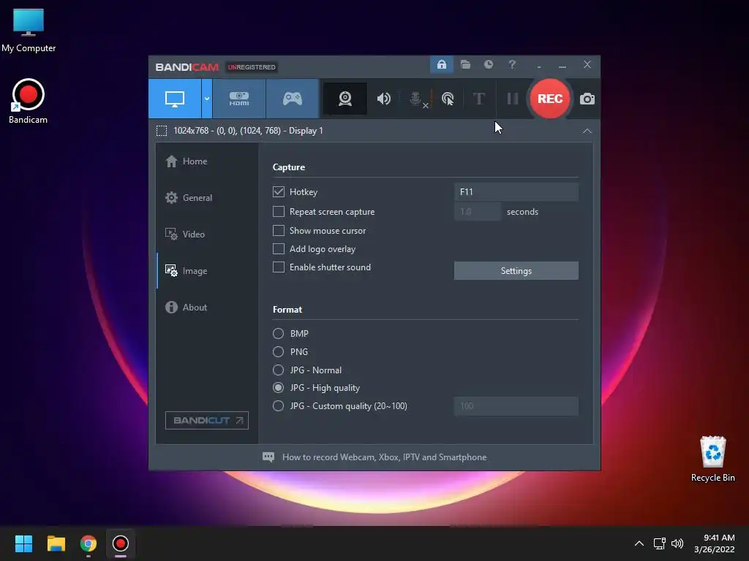Select JPG - Custom quality option
Image resolution: width=749 pixels, height=561 pixels.
pos(278,406)
